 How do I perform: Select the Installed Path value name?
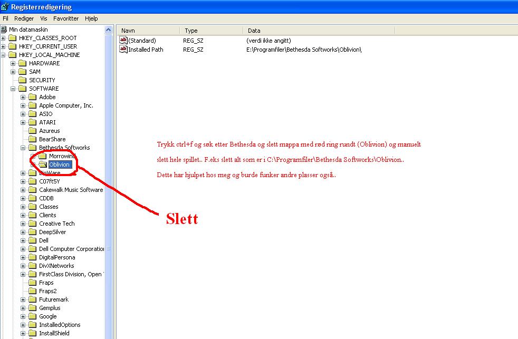pyautogui.click(x=146, y=50)
